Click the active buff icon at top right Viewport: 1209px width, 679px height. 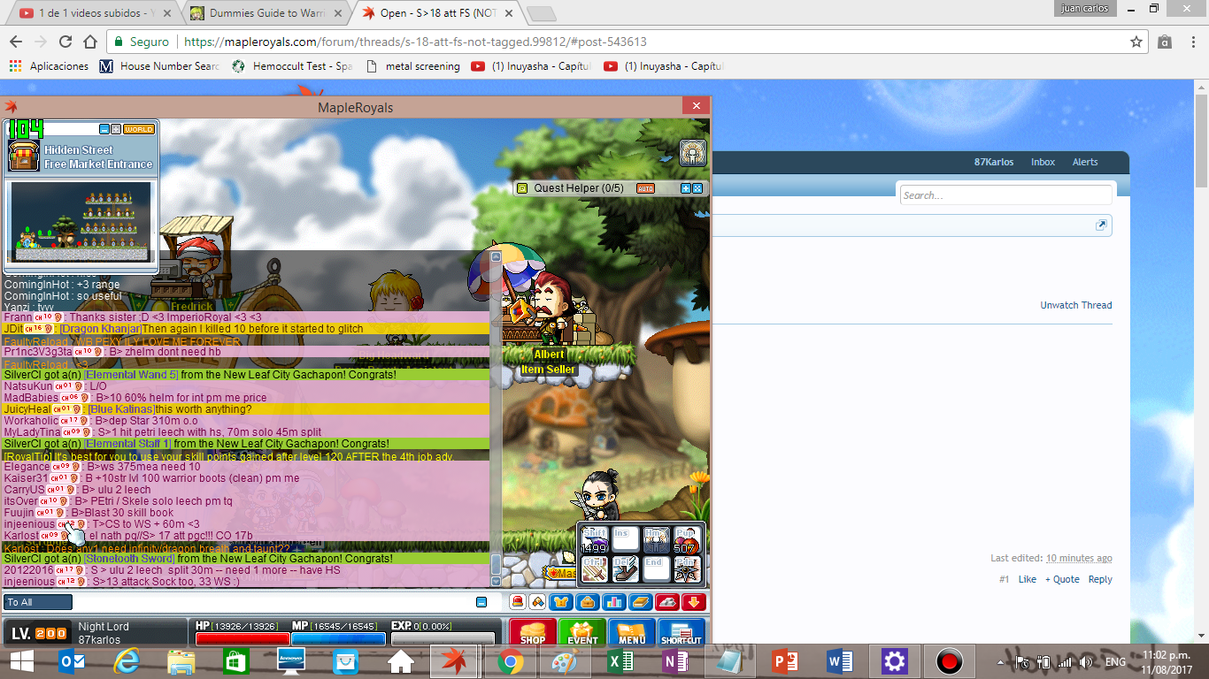[693, 153]
